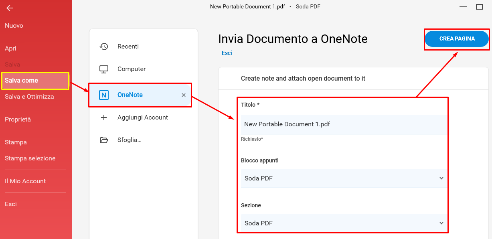This screenshot has height=239, width=492.
Task: Select Stampa in the file menu
Action: pyautogui.click(x=16, y=142)
